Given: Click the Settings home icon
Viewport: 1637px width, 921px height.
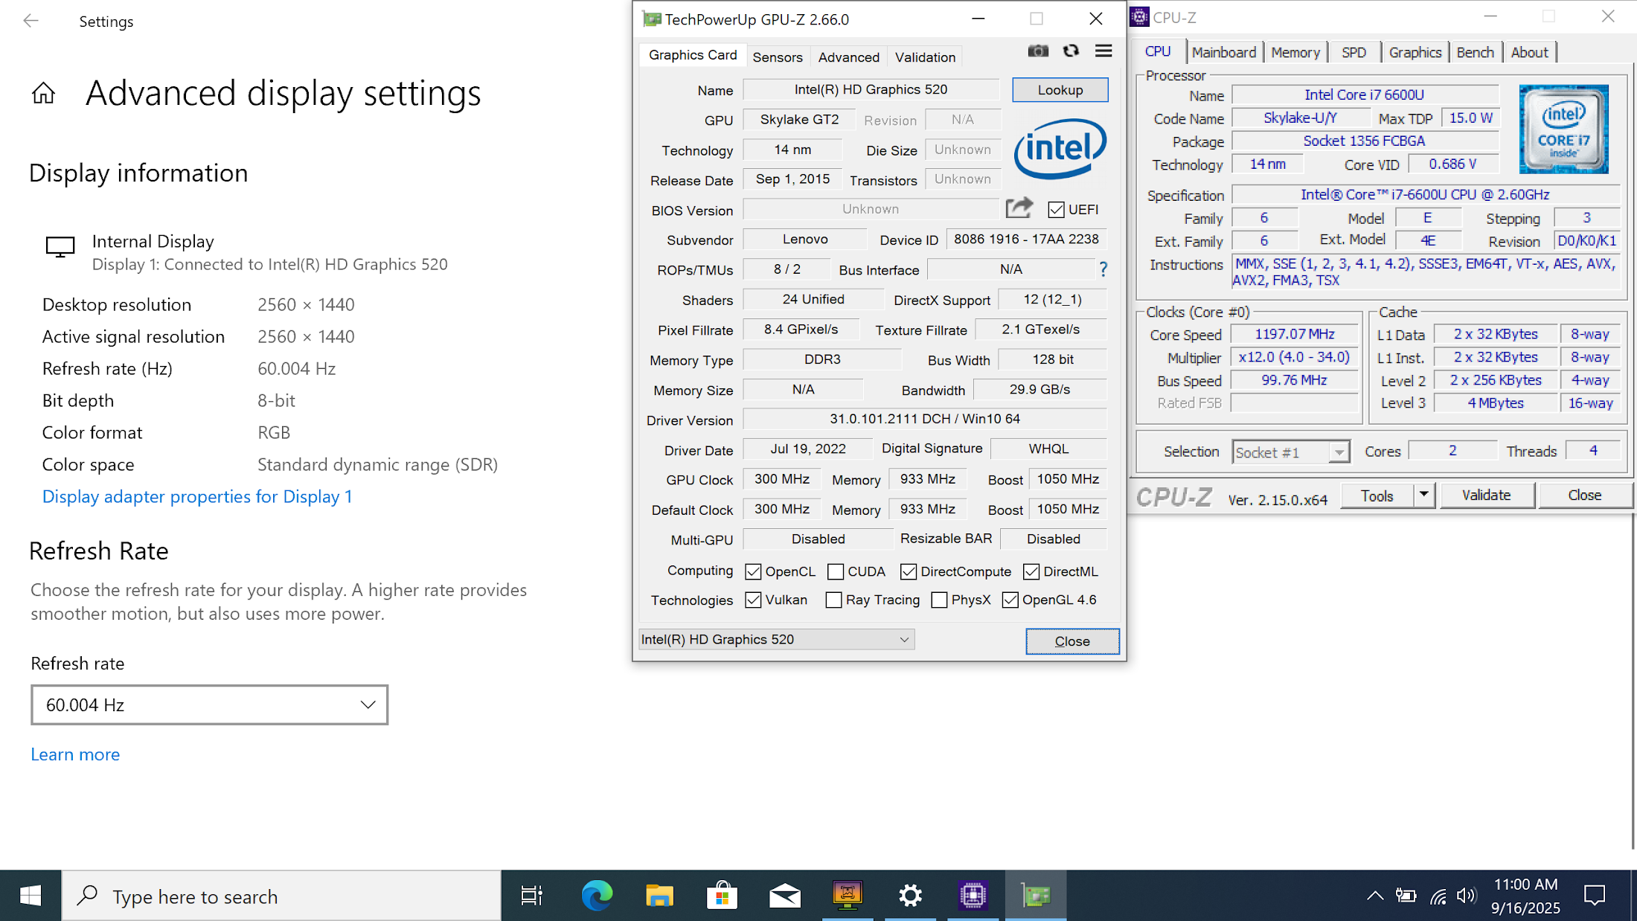Looking at the screenshot, I should (x=43, y=93).
